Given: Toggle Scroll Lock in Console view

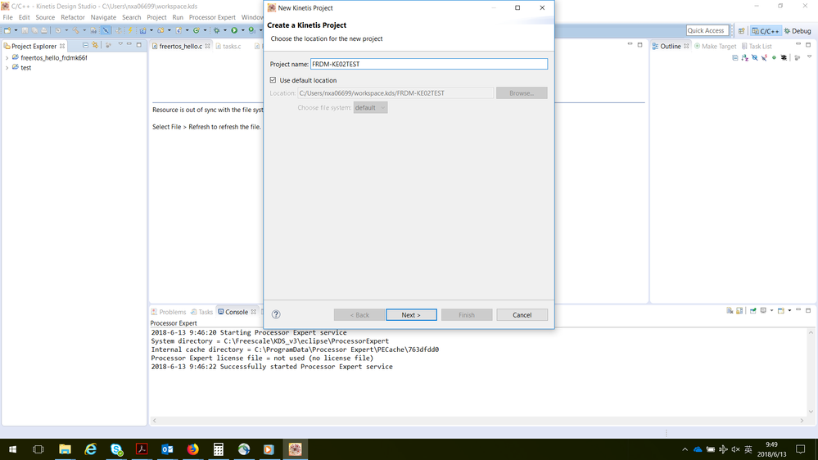Looking at the screenshot, I should click(739, 310).
